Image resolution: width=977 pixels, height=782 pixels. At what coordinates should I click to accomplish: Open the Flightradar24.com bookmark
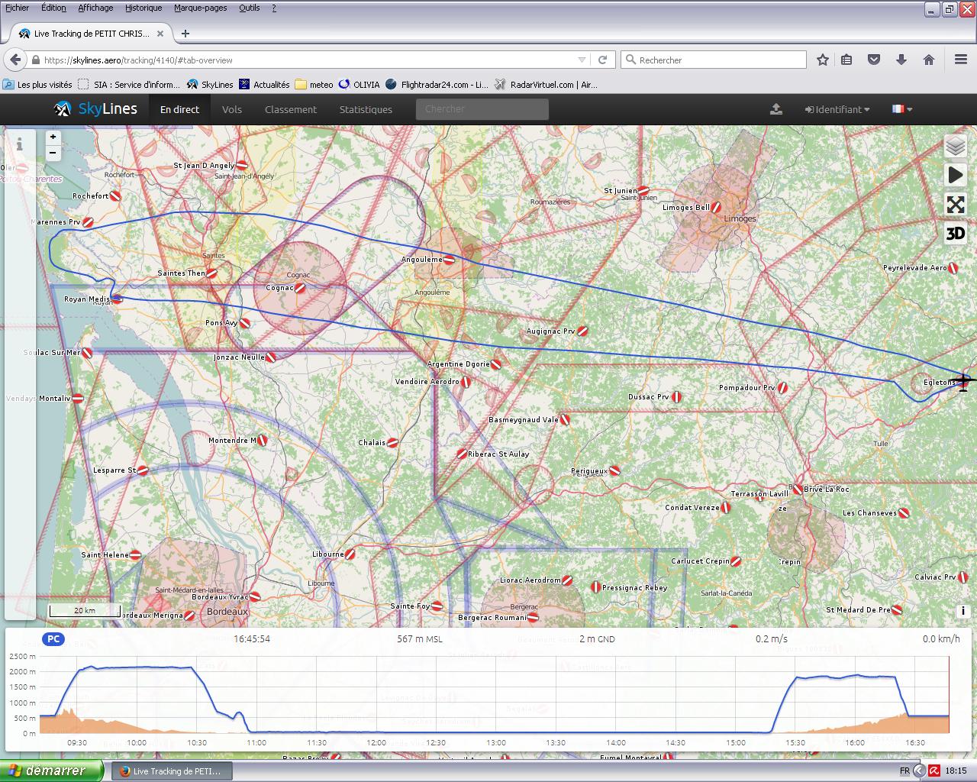point(437,85)
